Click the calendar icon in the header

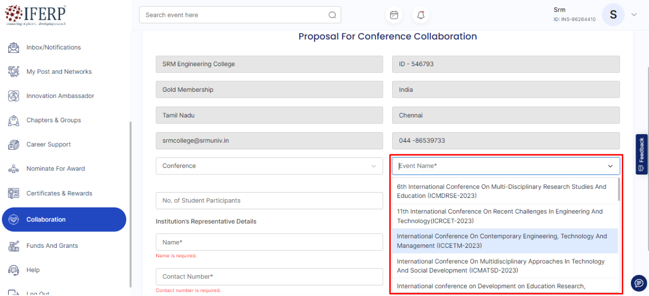click(394, 15)
